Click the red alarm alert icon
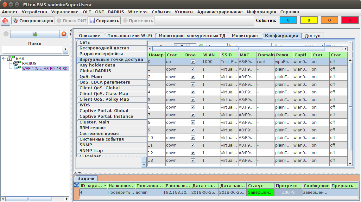The height and width of the screenshot is (202, 361). pyautogui.click(x=5, y=21)
